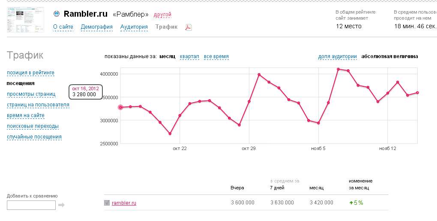Switch to the «Аудитория» tab
The height and width of the screenshot is (221, 437).
click(134, 27)
